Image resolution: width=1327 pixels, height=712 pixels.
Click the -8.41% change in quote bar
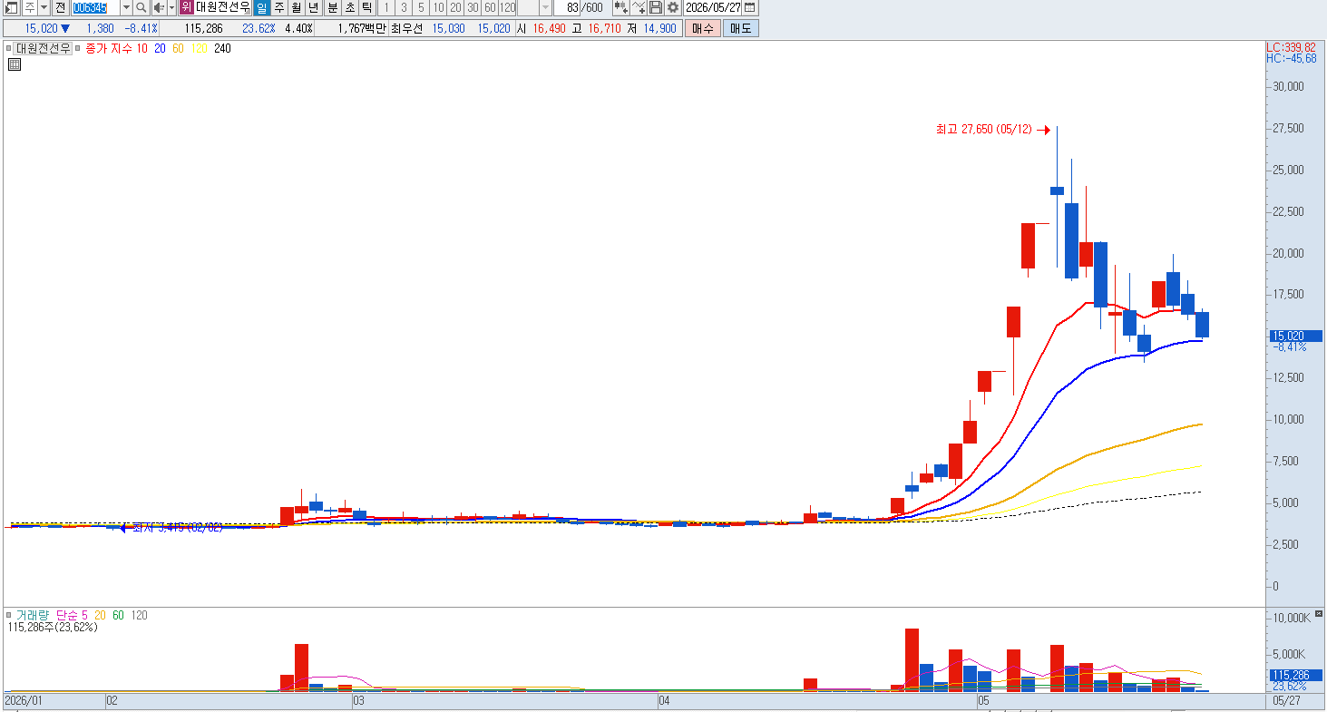tap(141, 28)
